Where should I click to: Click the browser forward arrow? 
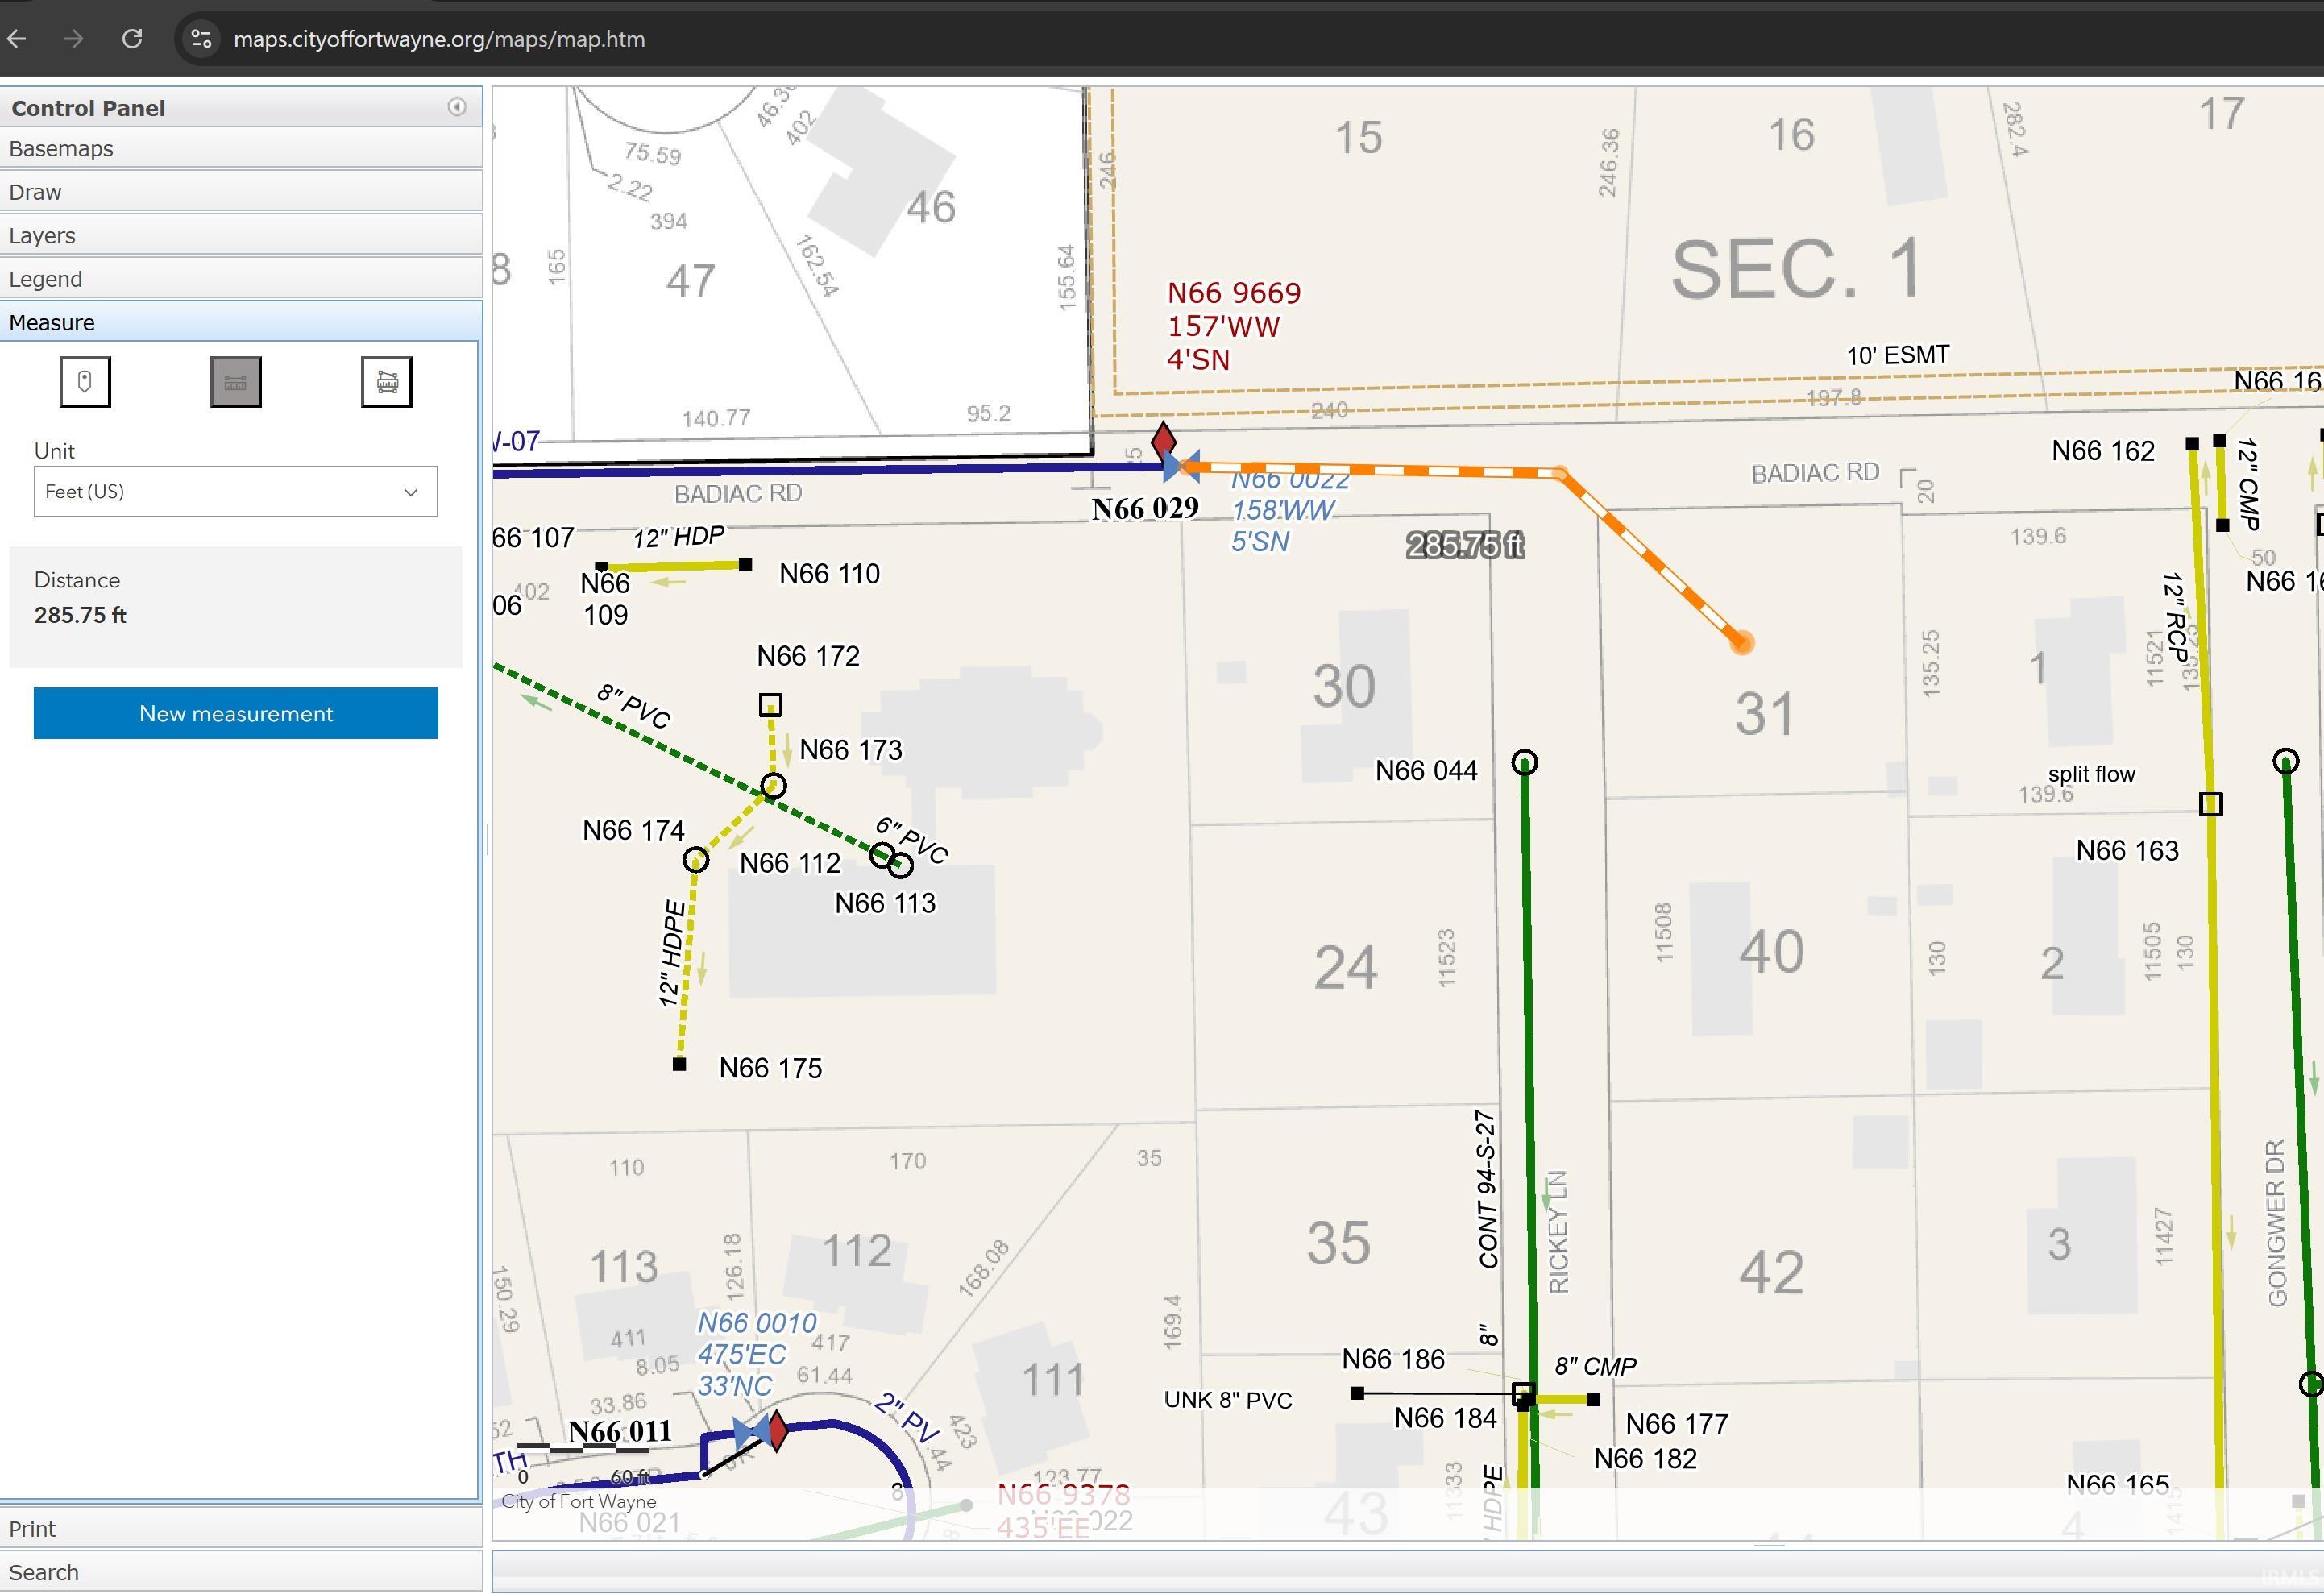(x=73, y=39)
